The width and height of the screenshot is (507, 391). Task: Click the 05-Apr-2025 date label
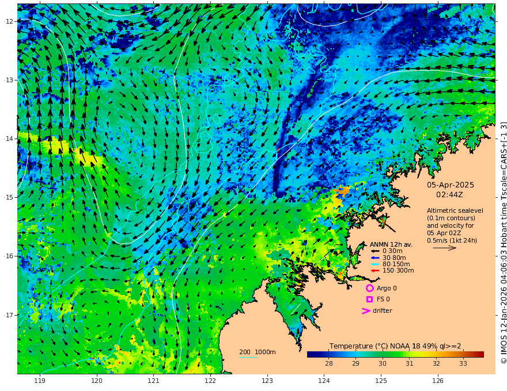[x=450, y=185]
